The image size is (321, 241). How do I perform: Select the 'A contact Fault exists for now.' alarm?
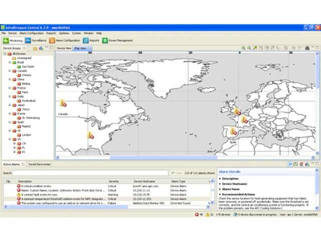click(x=106, y=195)
